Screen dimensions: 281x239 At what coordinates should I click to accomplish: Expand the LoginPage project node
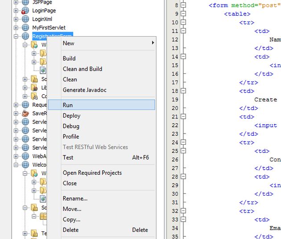[x=16, y=11]
